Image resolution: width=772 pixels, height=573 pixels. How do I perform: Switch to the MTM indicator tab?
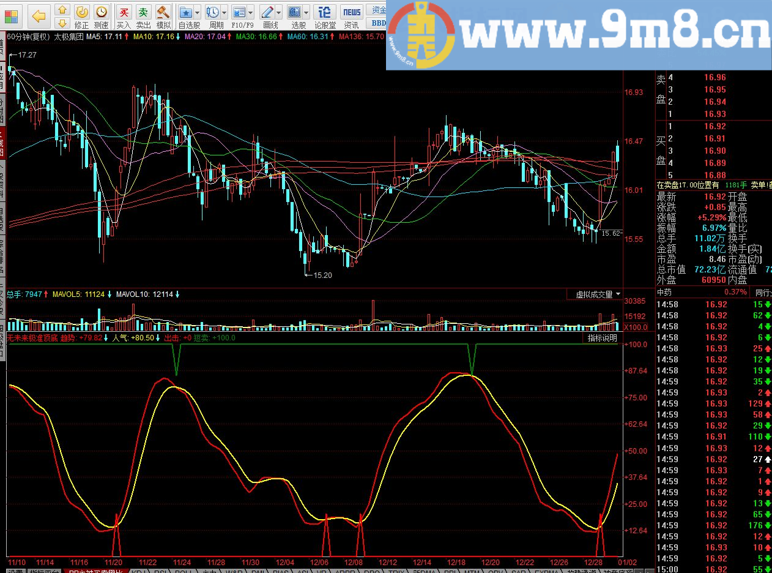tap(471, 571)
